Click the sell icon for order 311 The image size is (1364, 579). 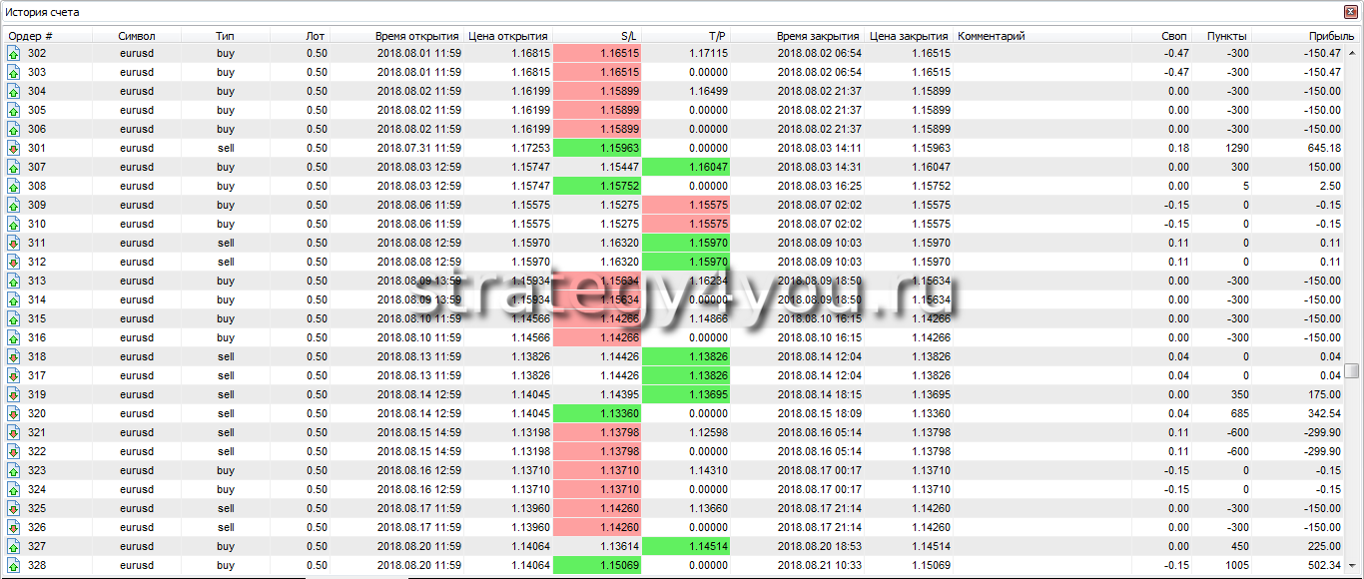[x=14, y=243]
